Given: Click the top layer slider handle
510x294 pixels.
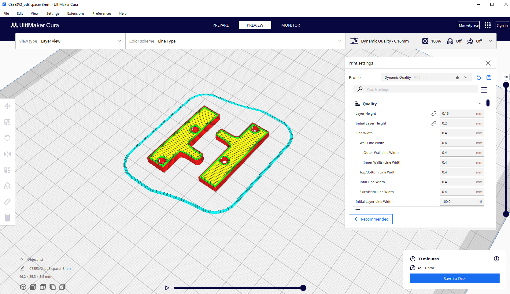Looking at the screenshot, I should (x=506, y=85).
